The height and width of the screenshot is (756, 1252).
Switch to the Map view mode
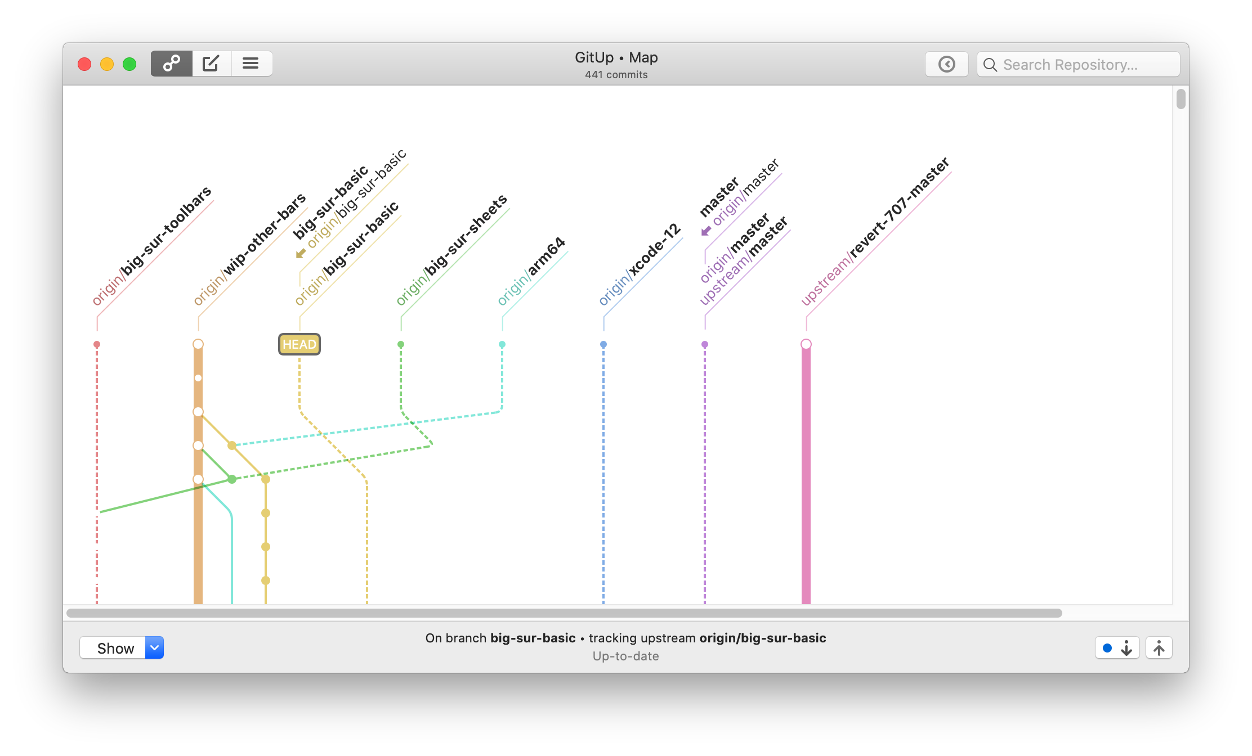coord(172,64)
